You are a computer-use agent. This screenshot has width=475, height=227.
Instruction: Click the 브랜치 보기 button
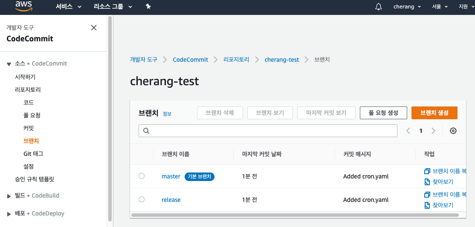pyautogui.click(x=270, y=113)
